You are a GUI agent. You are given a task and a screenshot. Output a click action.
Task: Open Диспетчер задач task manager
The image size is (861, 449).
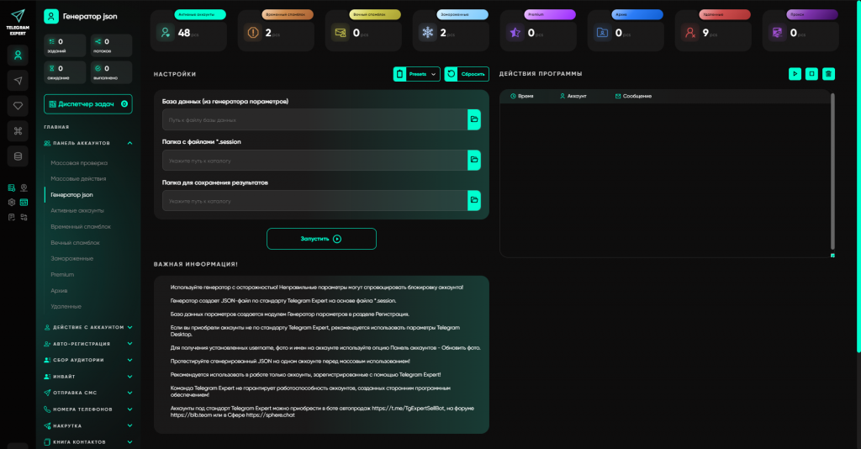click(88, 104)
